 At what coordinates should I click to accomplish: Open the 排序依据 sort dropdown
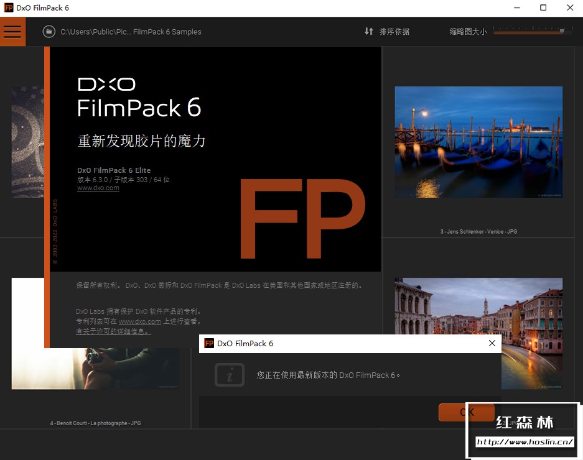(394, 32)
